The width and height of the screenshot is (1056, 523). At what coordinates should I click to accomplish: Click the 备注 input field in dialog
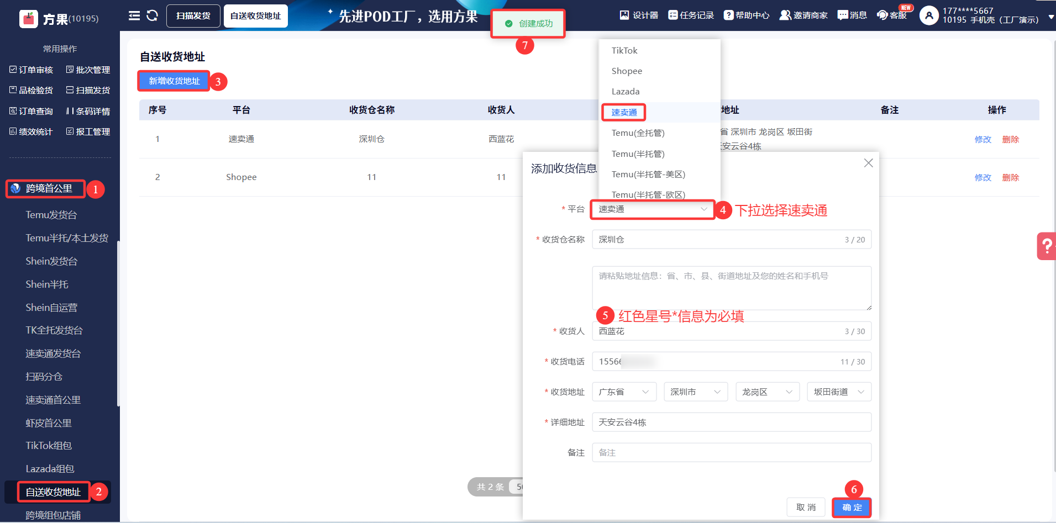coord(732,453)
